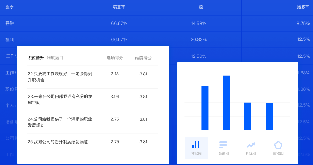Select the 柱状图 bar chart icon

pyautogui.click(x=196, y=145)
